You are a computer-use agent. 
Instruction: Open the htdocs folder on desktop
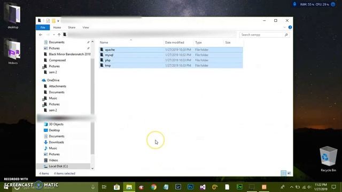coord(13,52)
